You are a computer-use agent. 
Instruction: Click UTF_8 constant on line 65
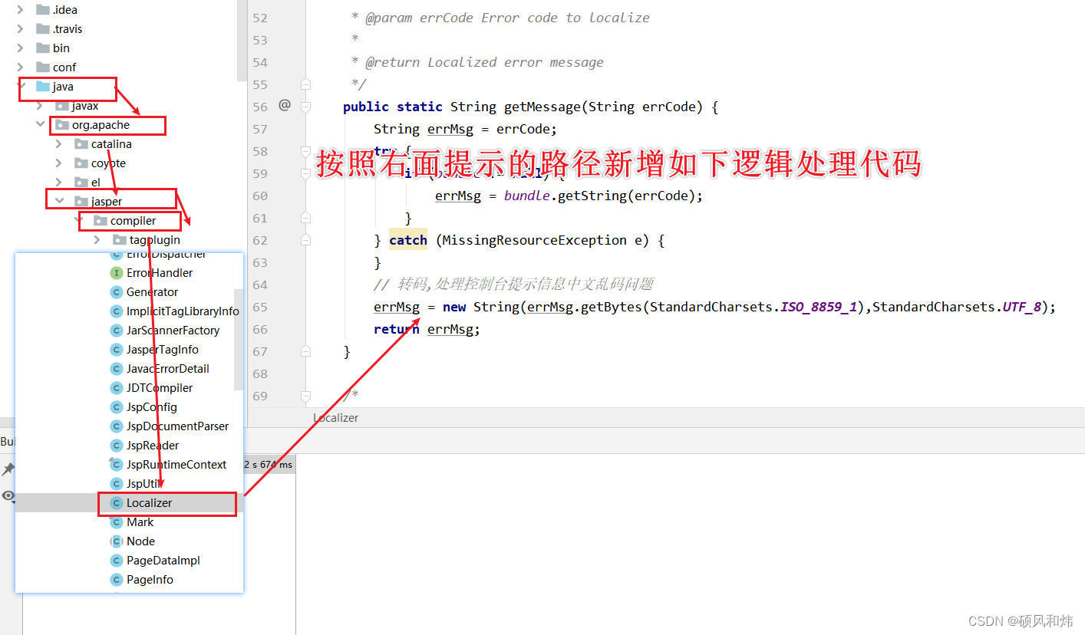1022,307
